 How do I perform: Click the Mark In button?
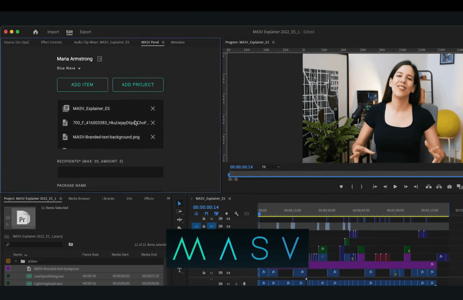coord(352,186)
